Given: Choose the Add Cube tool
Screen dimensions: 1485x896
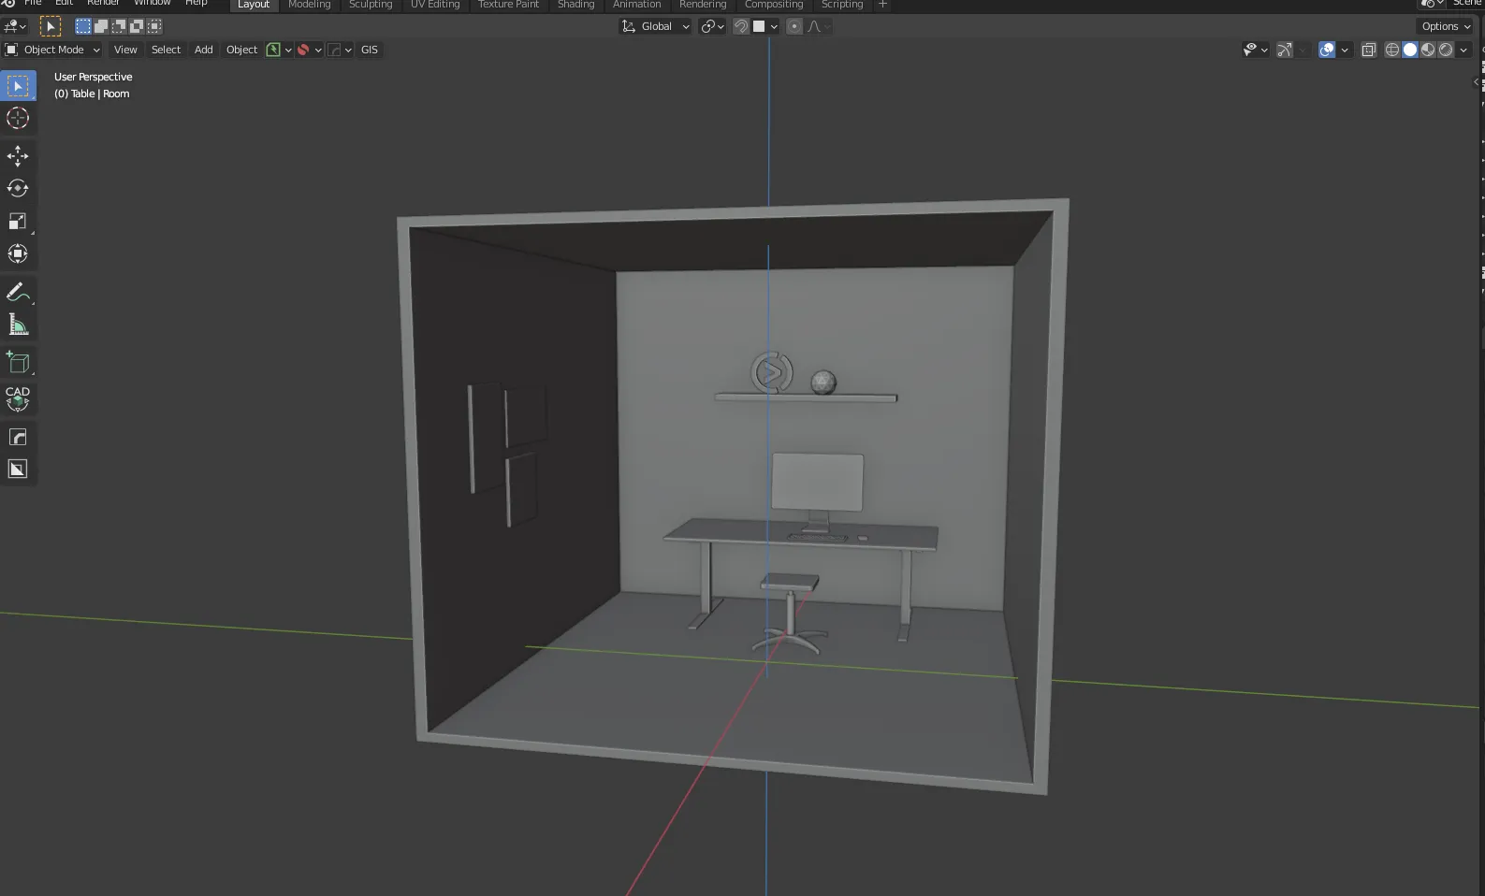Looking at the screenshot, I should click(18, 362).
